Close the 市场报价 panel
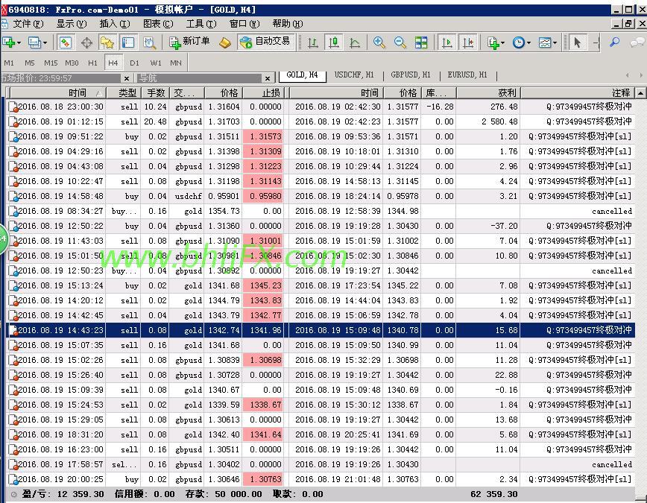The image size is (647, 503). pos(127,78)
